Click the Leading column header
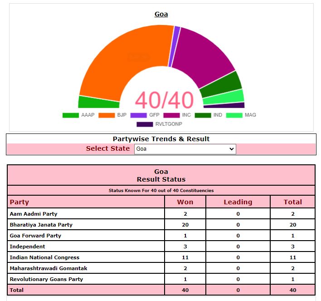321x301 pixels. click(238, 202)
